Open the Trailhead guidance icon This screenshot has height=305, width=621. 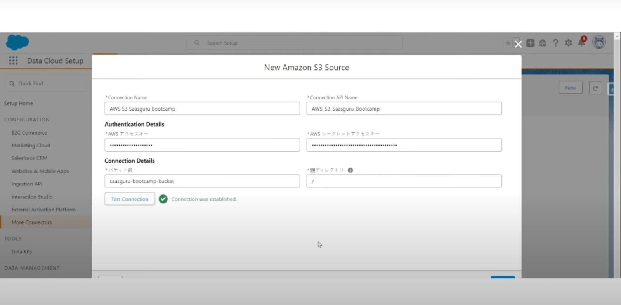(543, 43)
